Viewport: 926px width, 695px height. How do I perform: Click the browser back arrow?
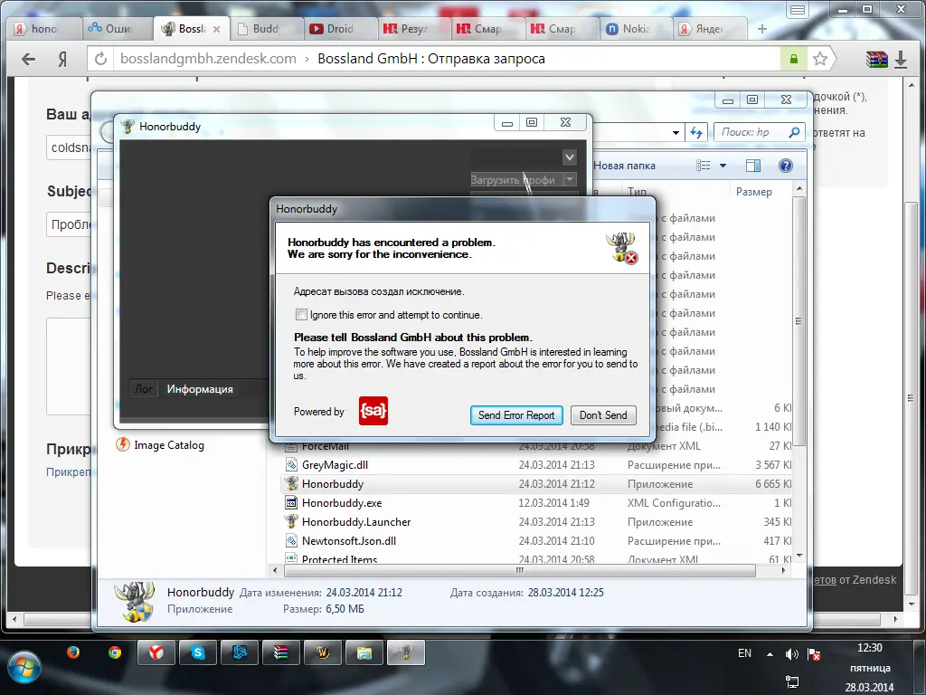[28, 59]
